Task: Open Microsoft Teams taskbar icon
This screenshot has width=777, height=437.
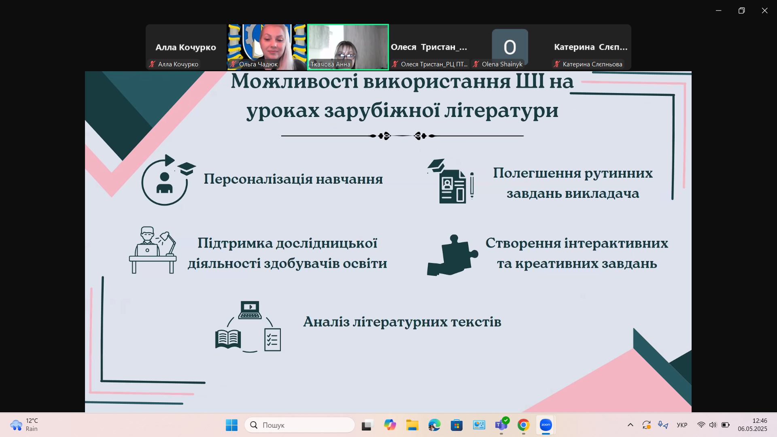Action: 501,425
